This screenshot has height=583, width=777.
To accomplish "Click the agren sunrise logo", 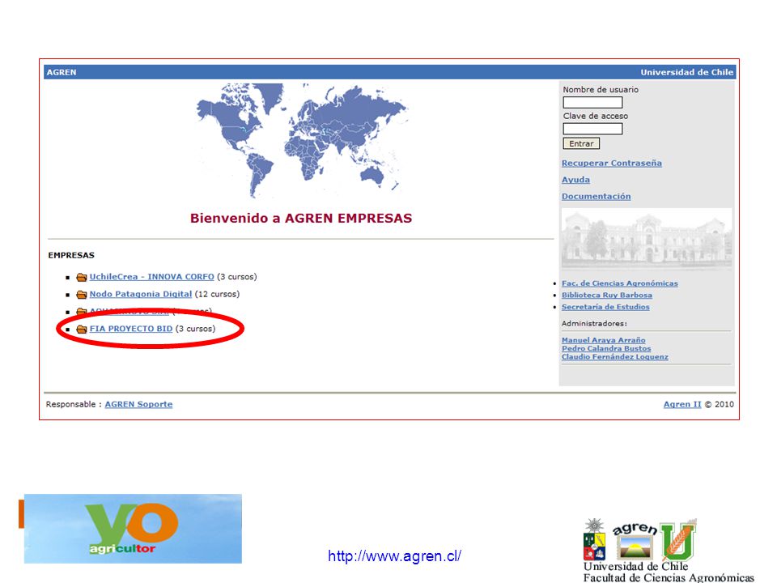I will 635,542.
